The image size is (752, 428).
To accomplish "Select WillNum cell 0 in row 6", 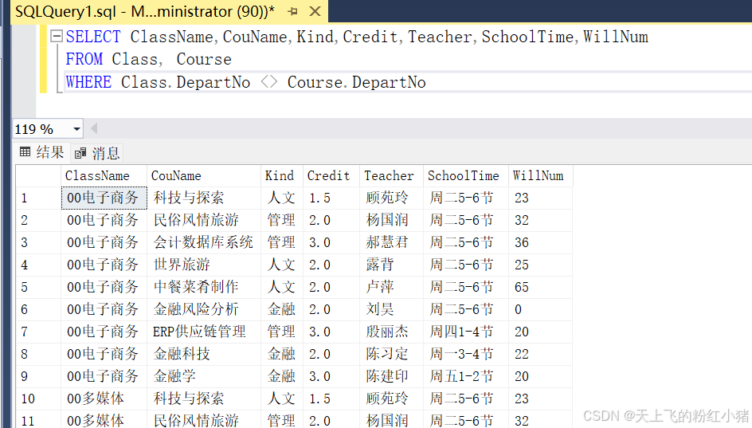I will (x=540, y=310).
